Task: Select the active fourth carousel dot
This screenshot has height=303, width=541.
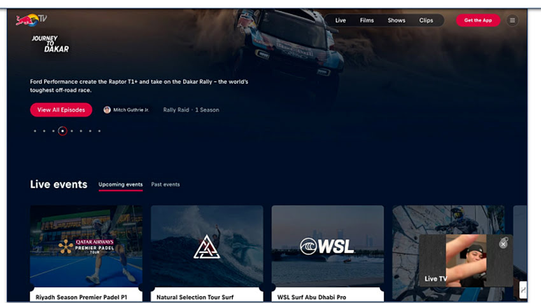Action: point(62,131)
